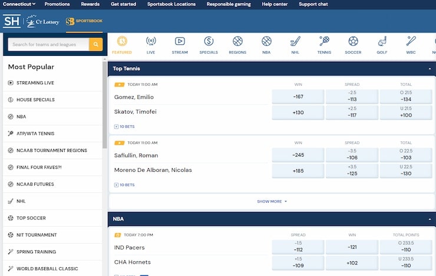The height and width of the screenshot is (276, 436).
Task: Click stream icon for Gomez vs Skatov match
Action: point(119,84)
